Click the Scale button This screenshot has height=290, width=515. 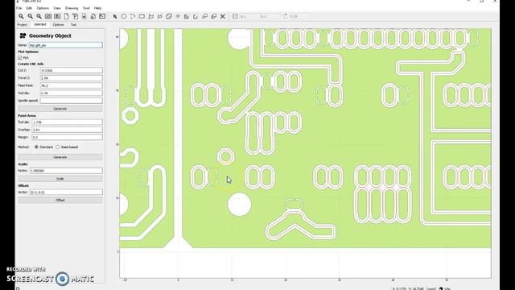pos(60,179)
